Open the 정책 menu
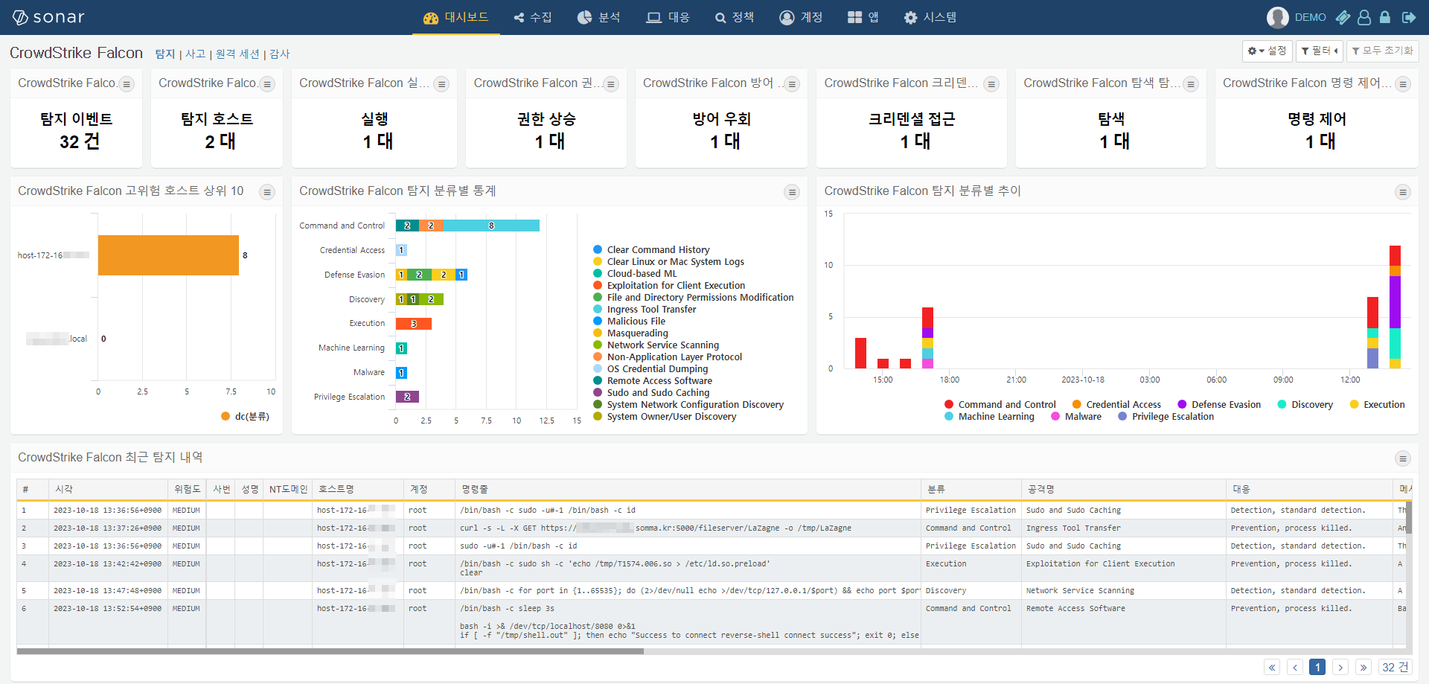 point(735,17)
